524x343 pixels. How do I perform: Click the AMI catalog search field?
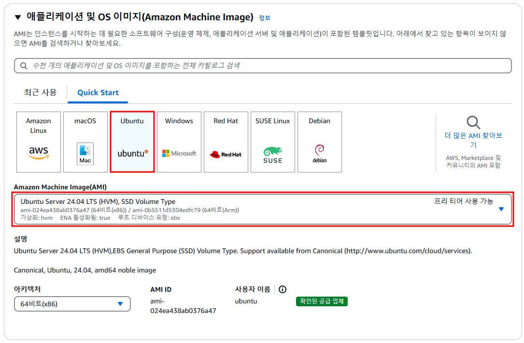click(x=263, y=66)
